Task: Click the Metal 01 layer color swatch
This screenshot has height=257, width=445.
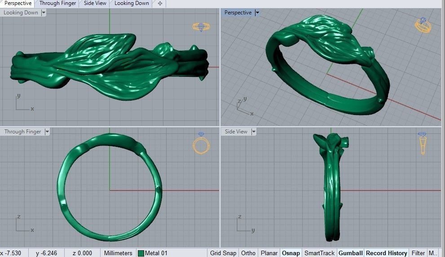Action: pos(141,253)
